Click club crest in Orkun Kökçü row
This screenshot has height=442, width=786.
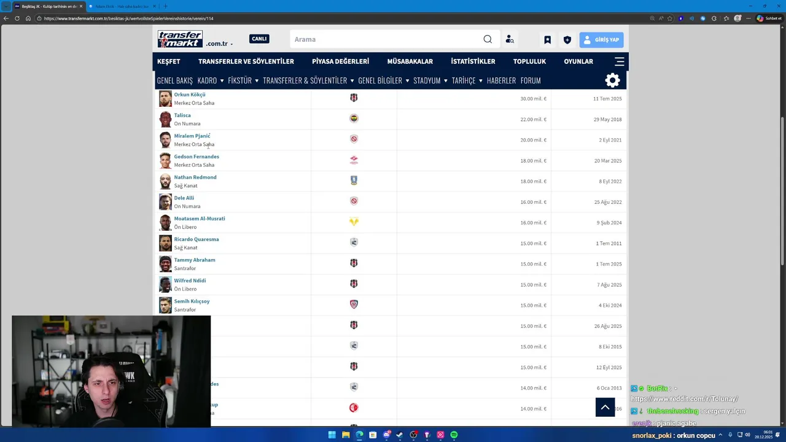(x=354, y=98)
